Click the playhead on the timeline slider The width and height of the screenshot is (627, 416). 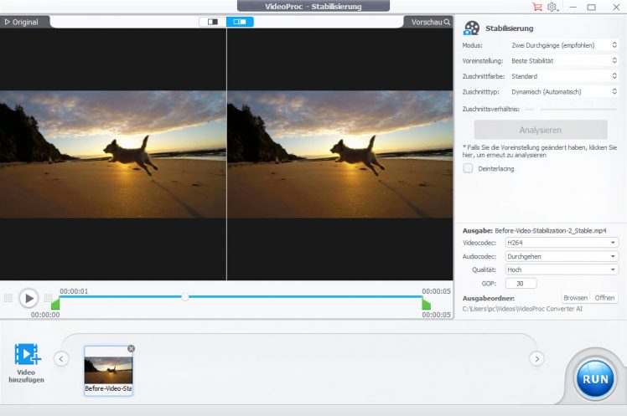tap(185, 296)
